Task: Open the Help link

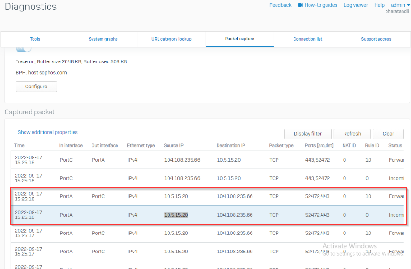Action: point(379,5)
